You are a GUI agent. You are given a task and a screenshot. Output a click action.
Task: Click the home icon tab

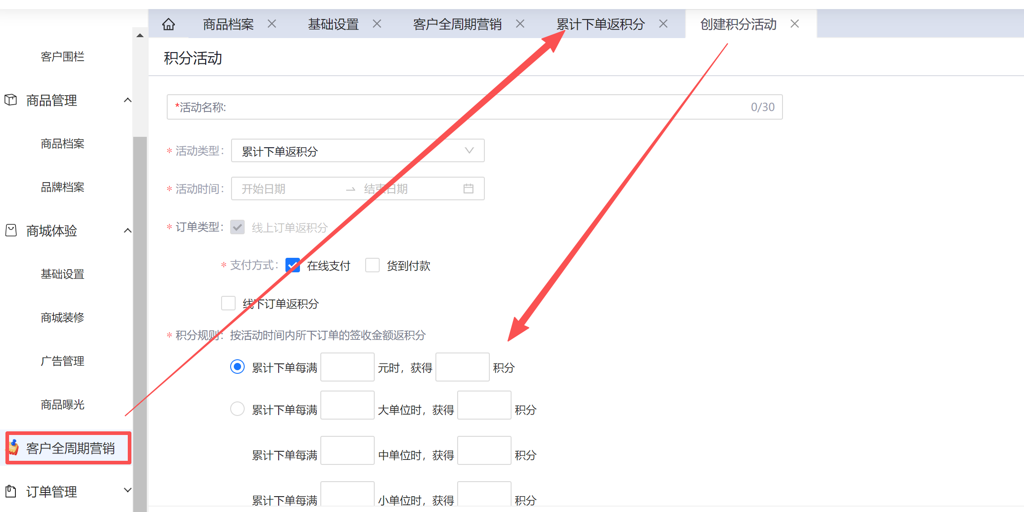pyautogui.click(x=169, y=24)
